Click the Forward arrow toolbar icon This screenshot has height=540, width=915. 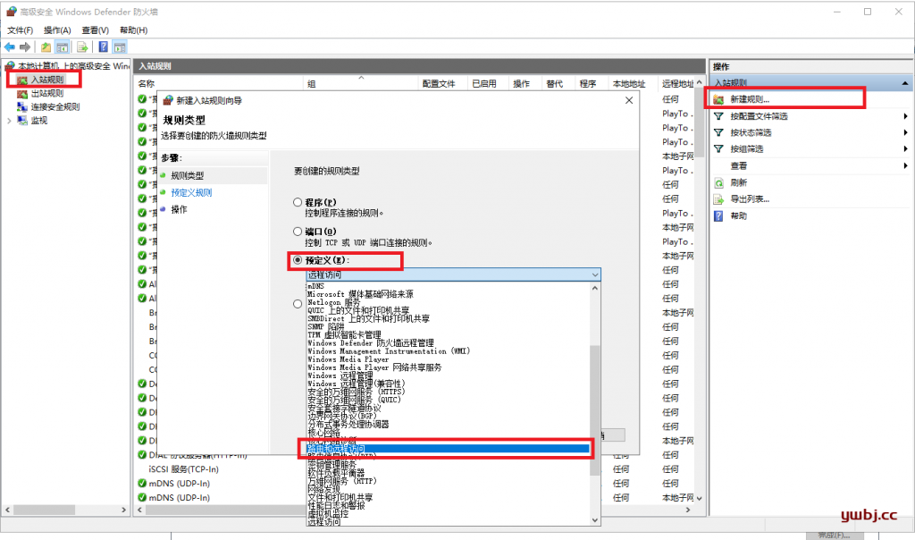click(x=24, y=47)
